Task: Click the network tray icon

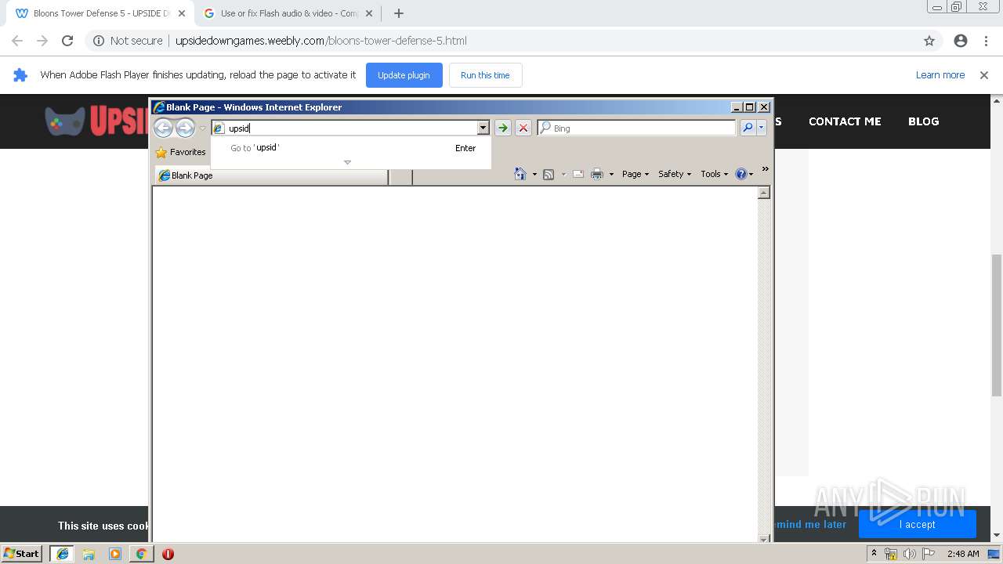Action: click(891, 554)
